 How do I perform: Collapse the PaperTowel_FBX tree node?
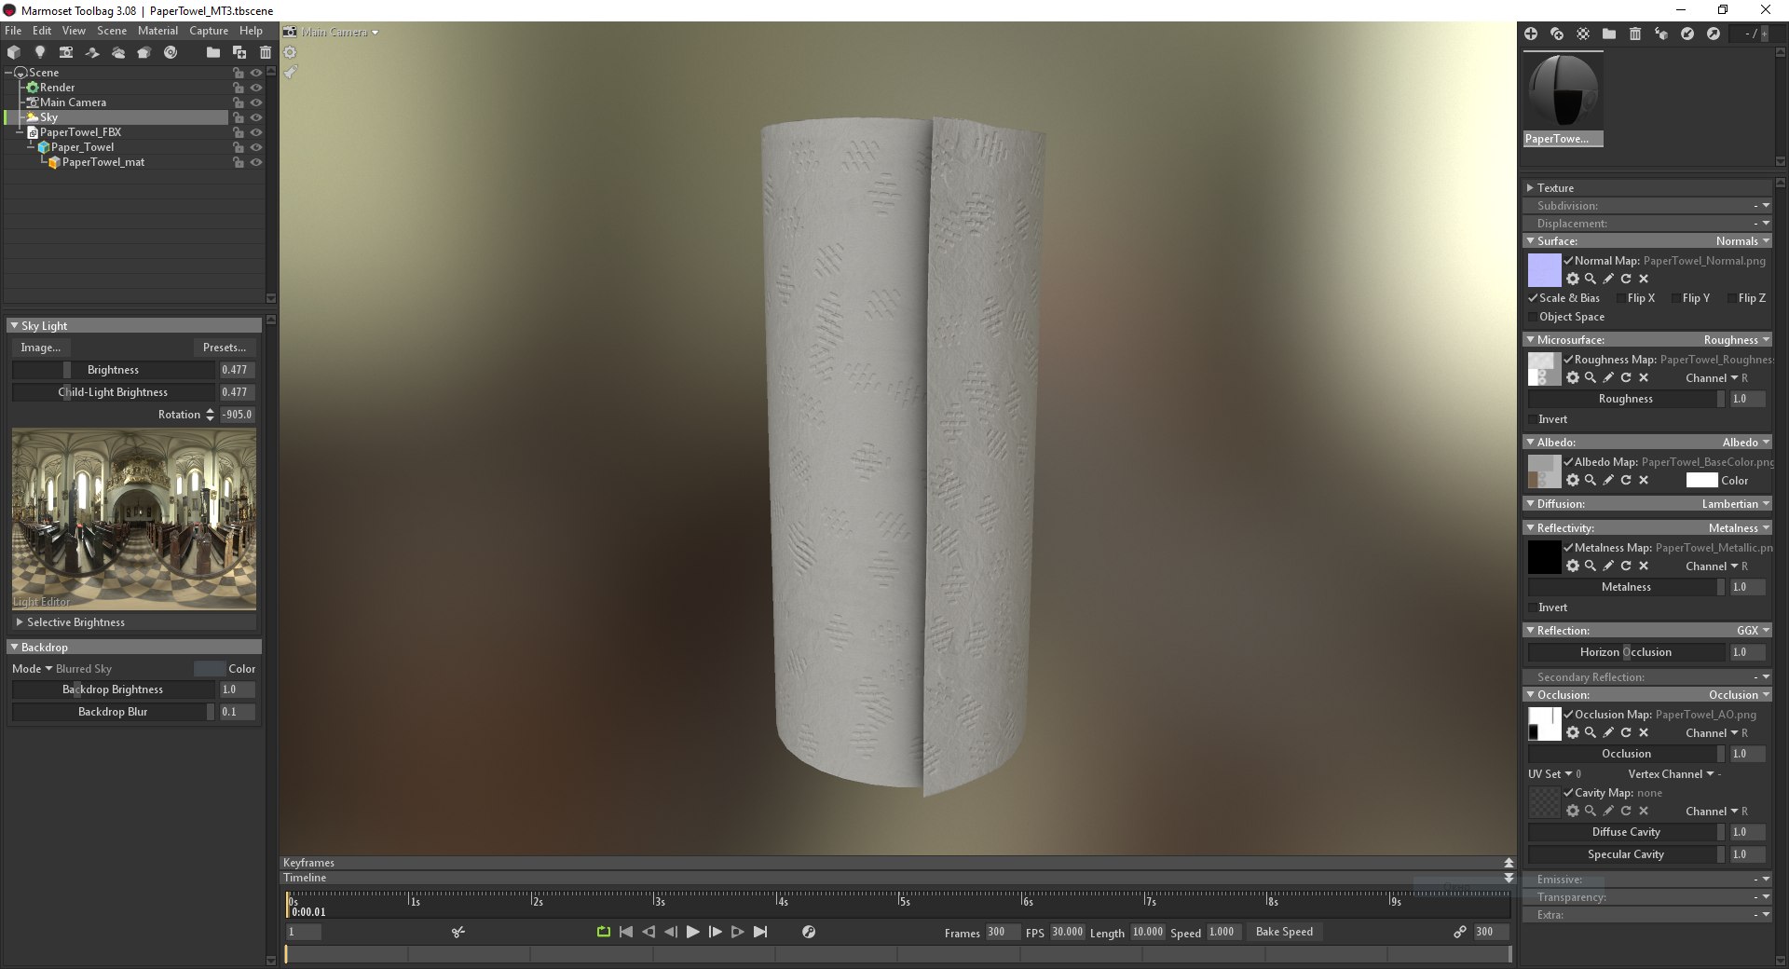(20, 132)
